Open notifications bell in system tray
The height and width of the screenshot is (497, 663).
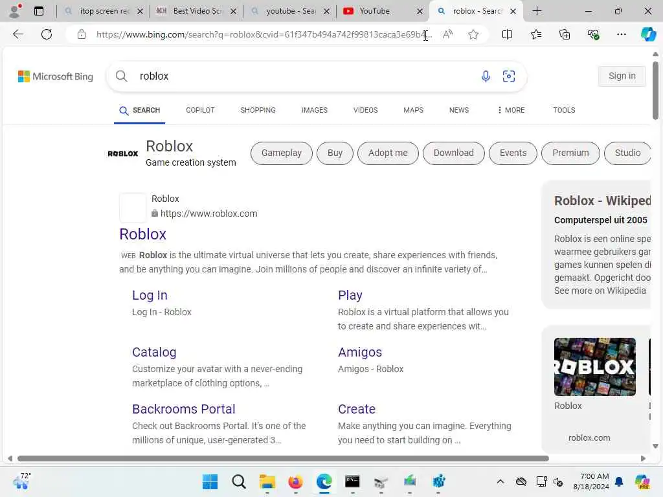(x=619, y=481)
